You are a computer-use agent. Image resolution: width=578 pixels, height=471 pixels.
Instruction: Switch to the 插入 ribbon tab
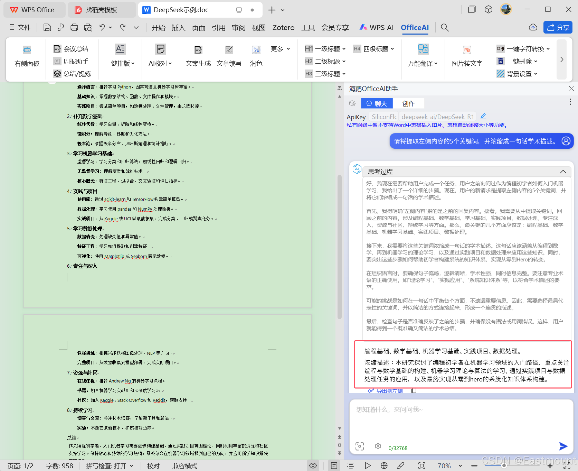178,28
